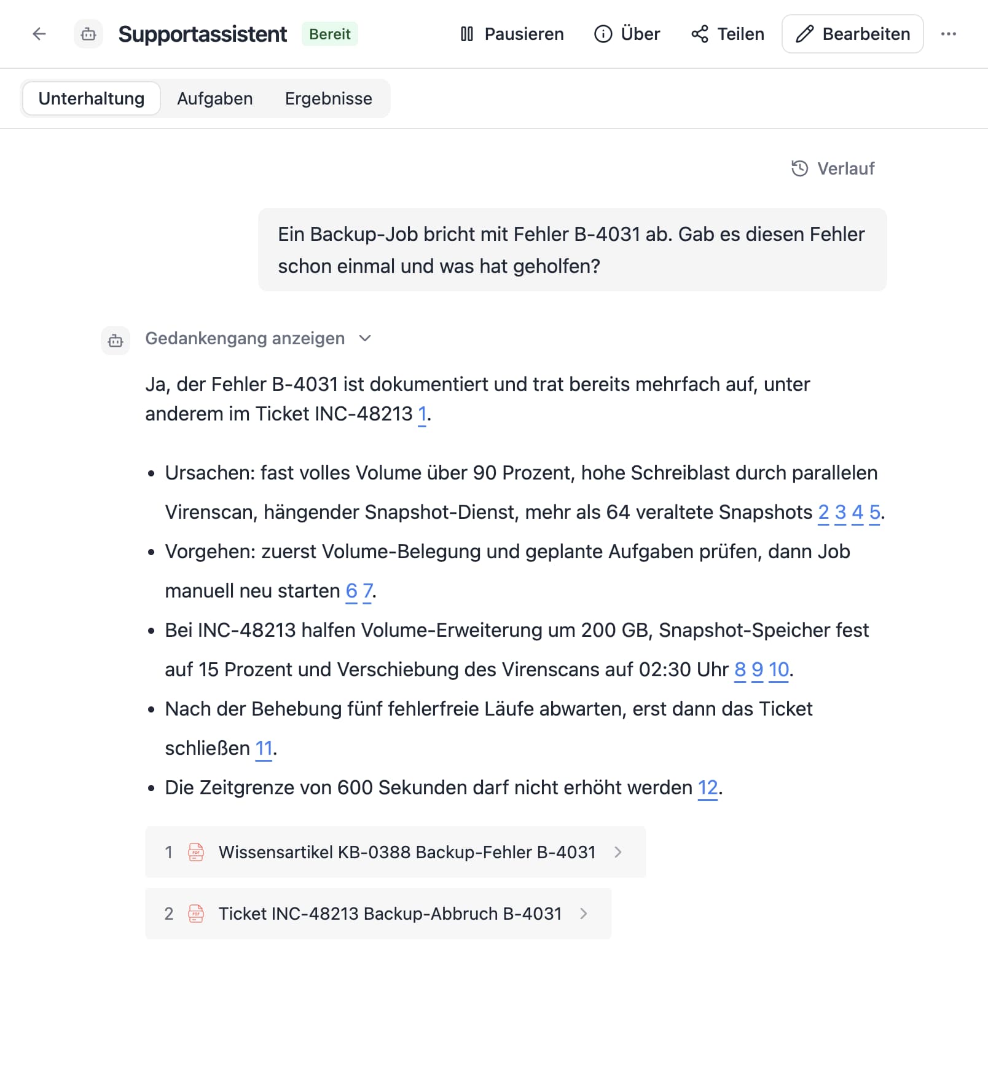
Task: Open citation link 9 after 02:30 Uhr
Action: (758, 670)
